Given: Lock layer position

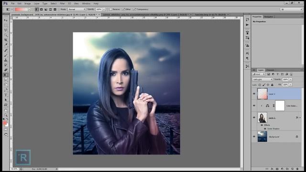Looking at the screenshot, I should [268, 85].
